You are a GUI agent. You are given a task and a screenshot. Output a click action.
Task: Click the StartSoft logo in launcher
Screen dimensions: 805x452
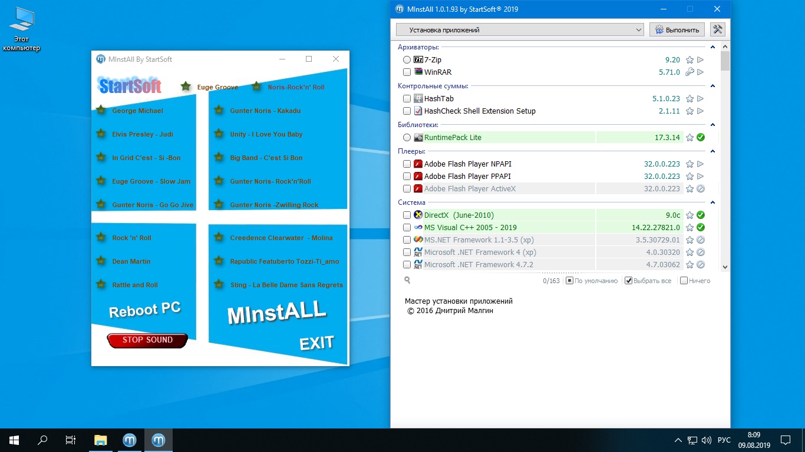(130, 86)
